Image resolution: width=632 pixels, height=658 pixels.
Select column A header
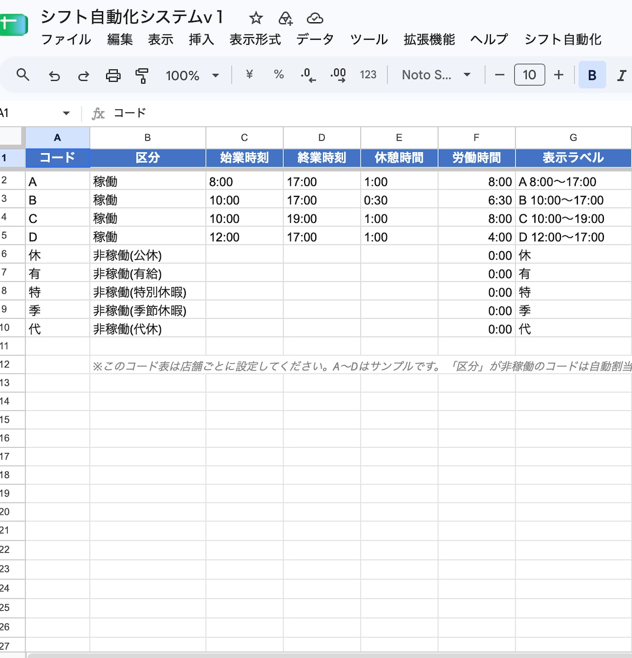pyautogui.click(x=57, y=137)
